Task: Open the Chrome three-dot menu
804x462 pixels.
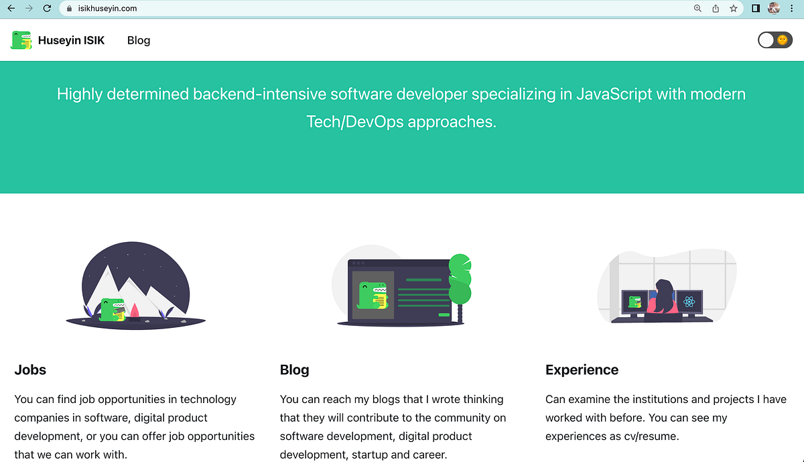Action: click(792, 8)
